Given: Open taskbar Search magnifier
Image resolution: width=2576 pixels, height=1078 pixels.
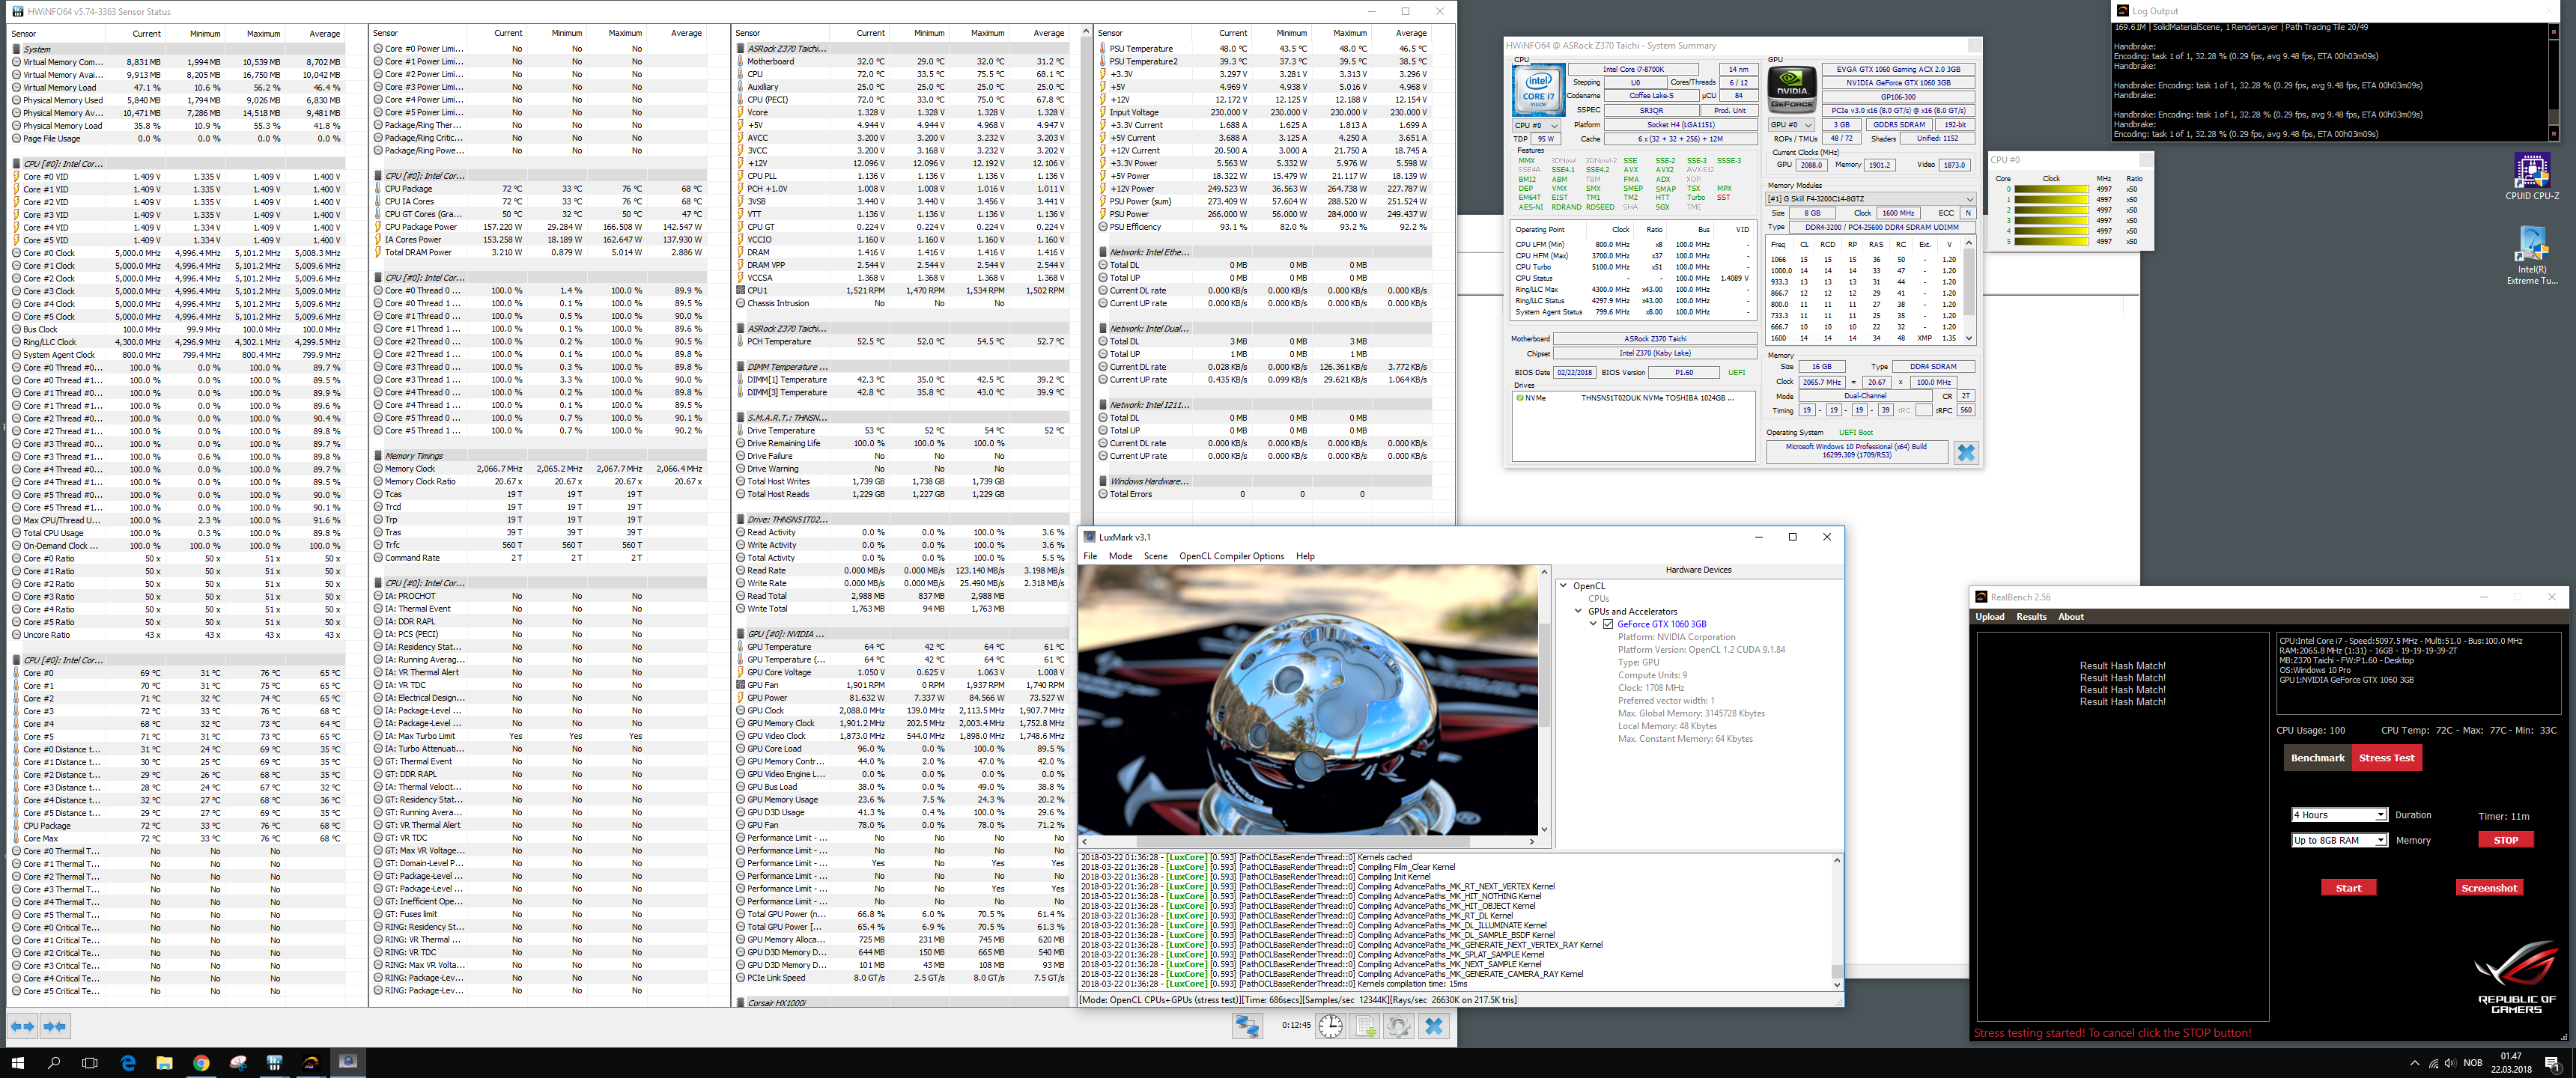Looking at the screenshot, I should pos(54,1062).
